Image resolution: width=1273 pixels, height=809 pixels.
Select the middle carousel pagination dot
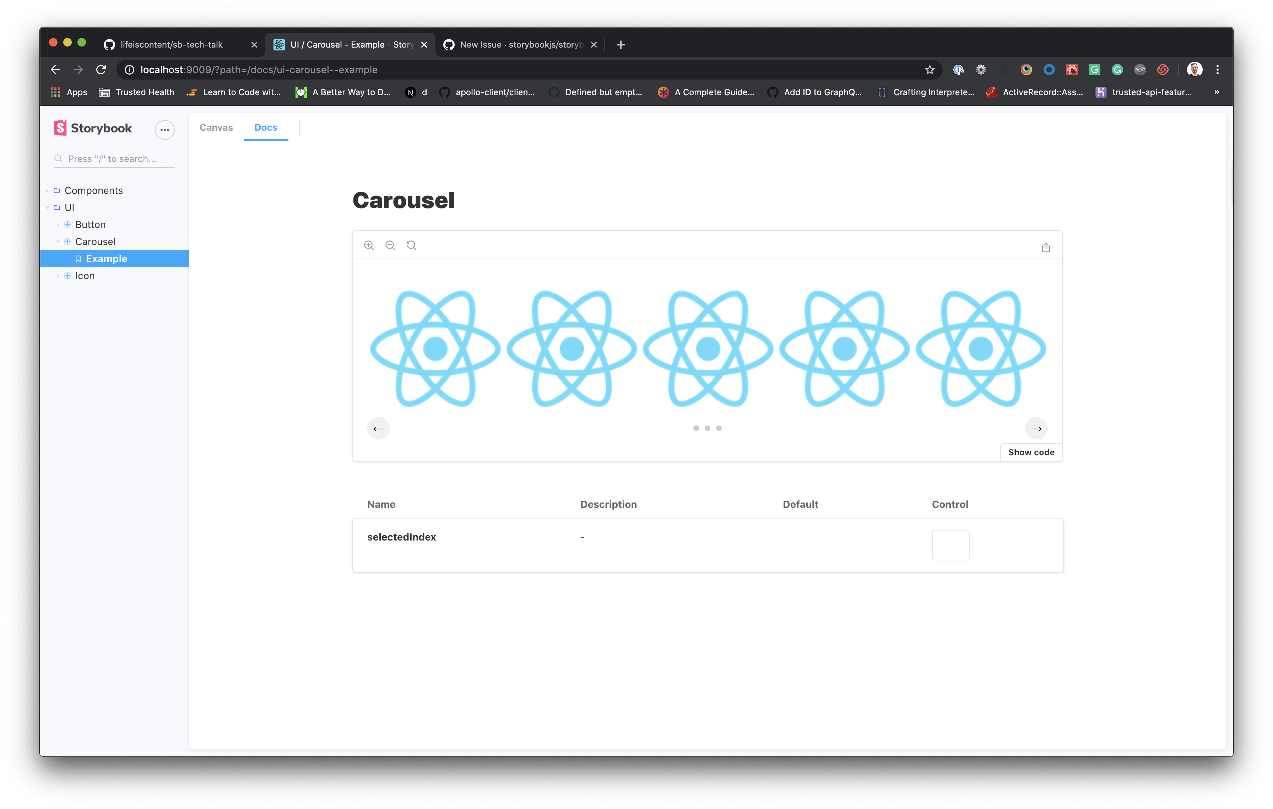click(707, 429)
